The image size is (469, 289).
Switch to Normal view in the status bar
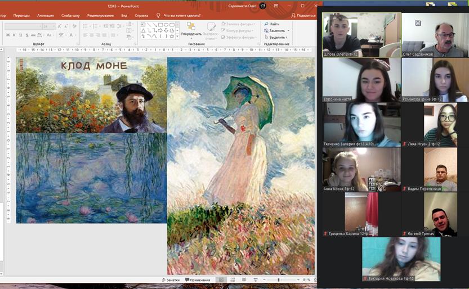coord(221,280)
